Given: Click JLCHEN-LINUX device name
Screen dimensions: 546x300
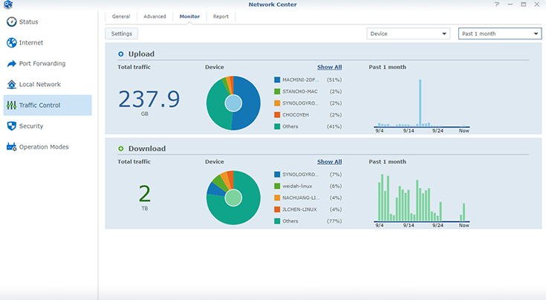Looking at the screenshot, I should (x=299, y=209).
